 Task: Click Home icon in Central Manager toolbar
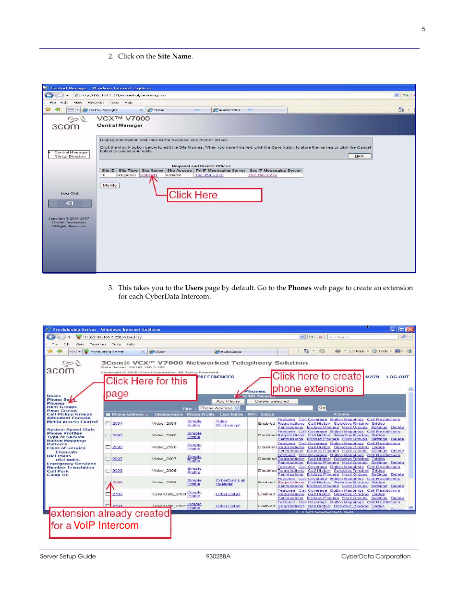click(401, 110)
